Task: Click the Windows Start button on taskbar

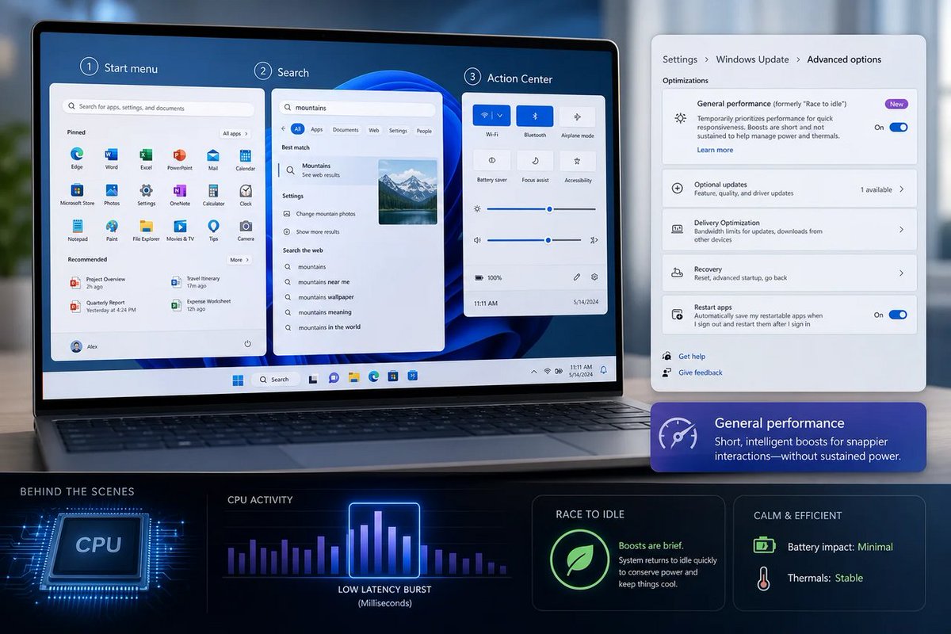Action: [238, 380]
